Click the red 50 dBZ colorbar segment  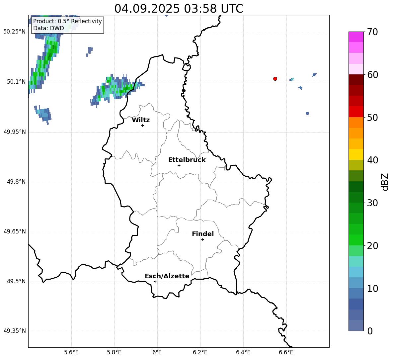pos(356,112)
